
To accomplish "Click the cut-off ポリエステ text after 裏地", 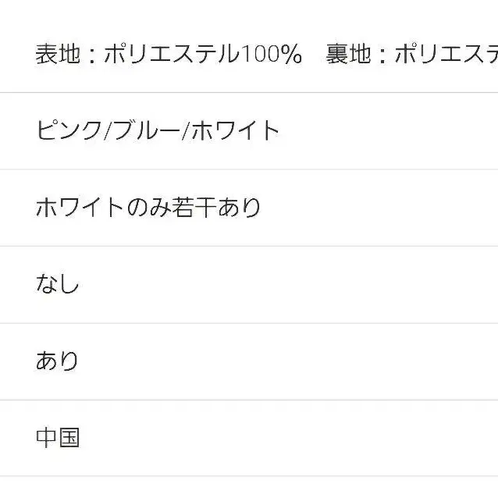I will tap(446, 54).
